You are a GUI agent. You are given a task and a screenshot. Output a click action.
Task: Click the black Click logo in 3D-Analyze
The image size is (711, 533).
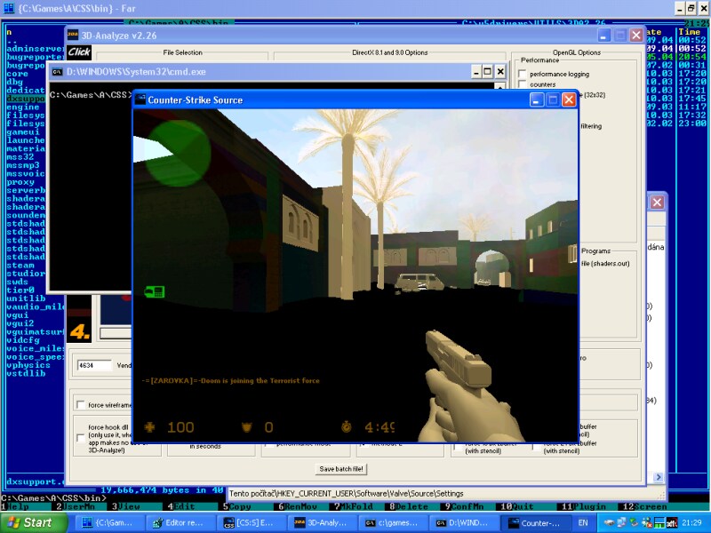click(x=79, y=52)
